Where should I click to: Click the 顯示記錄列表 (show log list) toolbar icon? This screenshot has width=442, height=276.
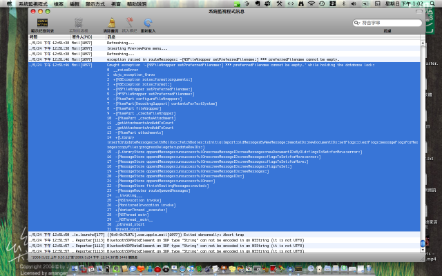point(43,23)
